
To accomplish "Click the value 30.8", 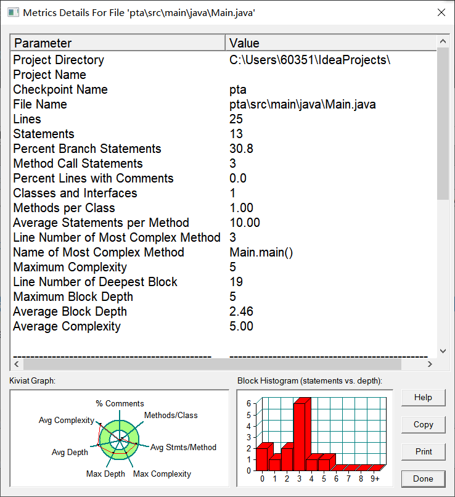I will (x=242, y=149).
